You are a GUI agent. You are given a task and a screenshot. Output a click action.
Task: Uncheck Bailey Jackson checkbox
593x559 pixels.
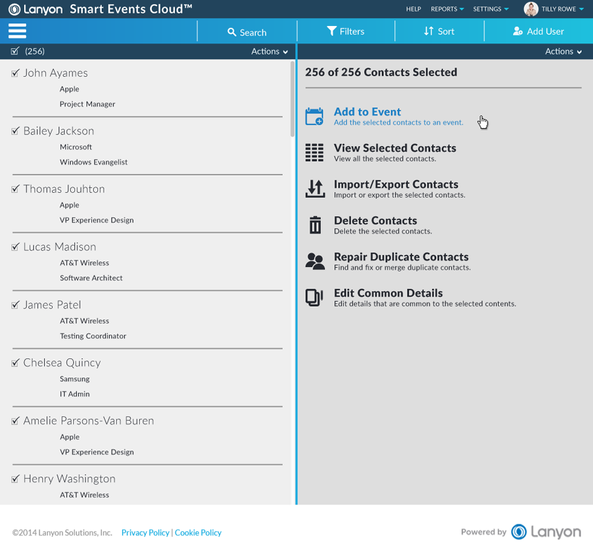tap(15, 131)
